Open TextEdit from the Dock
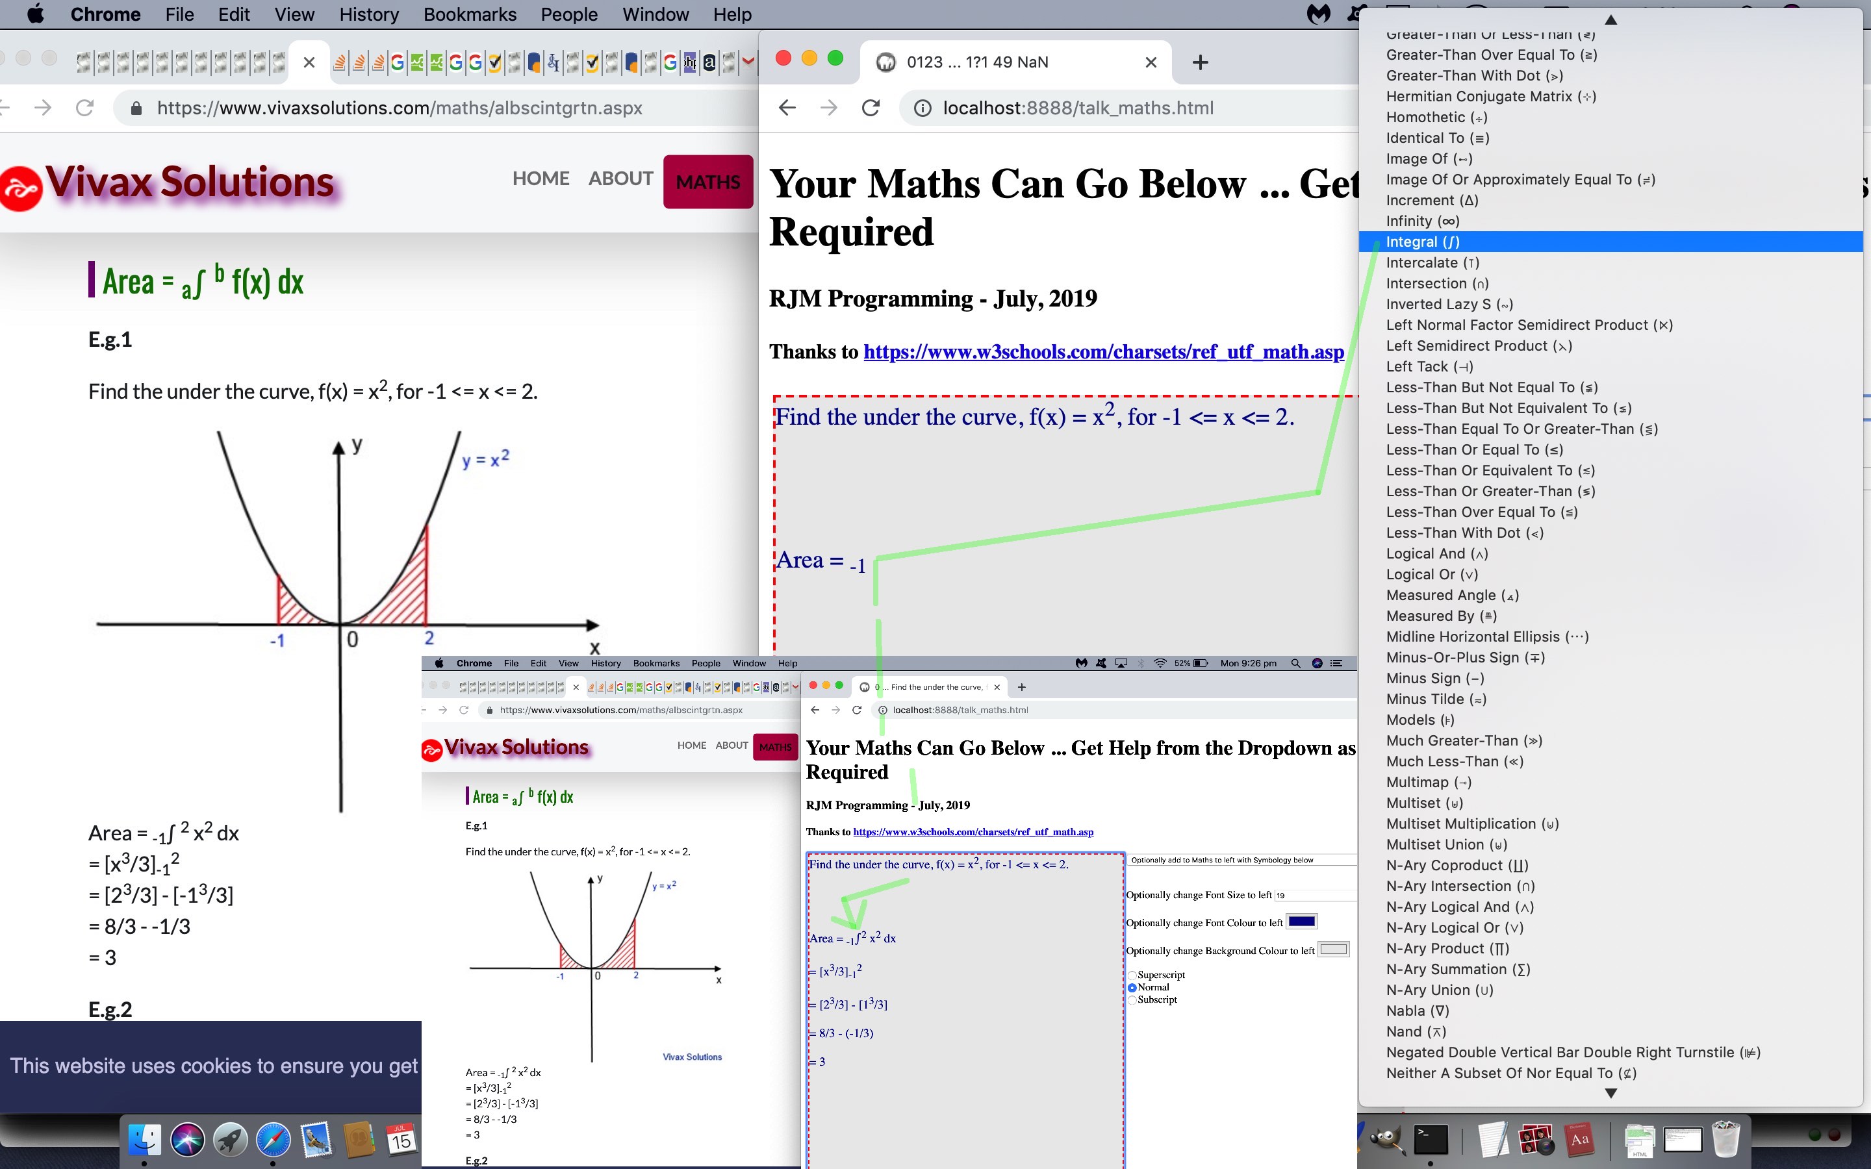The width and height of the screenshot is (1871, 1169). tap(1493, 1140)
